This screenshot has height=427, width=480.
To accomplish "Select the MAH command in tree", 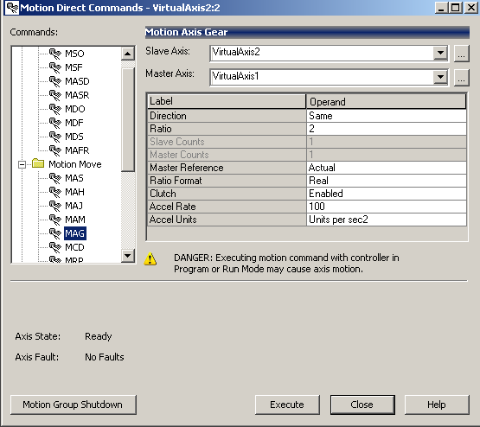I will 74,192.
